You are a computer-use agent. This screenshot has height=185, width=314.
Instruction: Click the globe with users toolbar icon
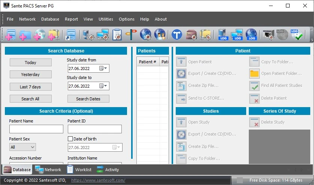pos(160,35)
